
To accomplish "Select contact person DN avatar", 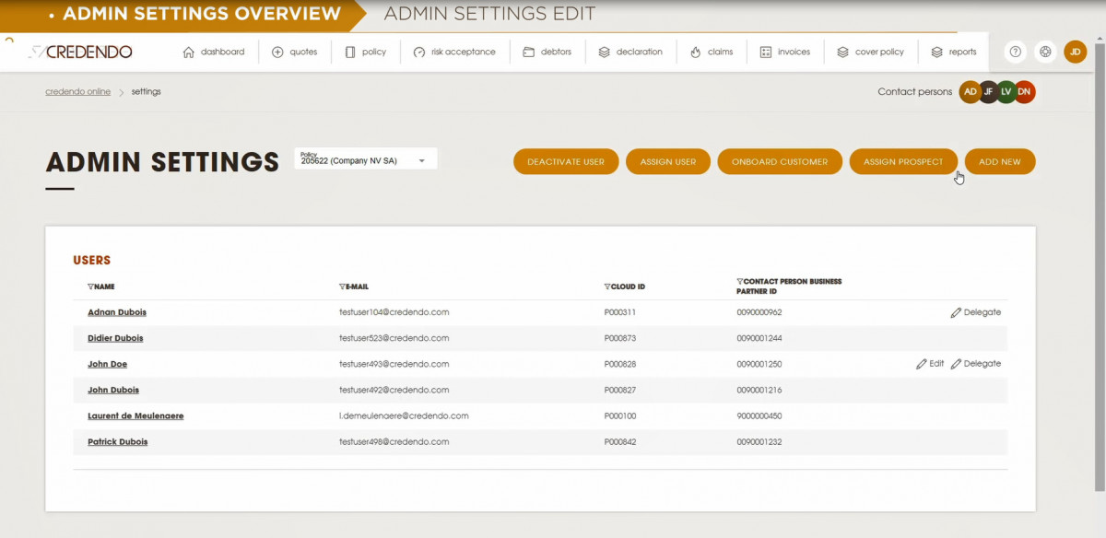I will coord(1024,92).
